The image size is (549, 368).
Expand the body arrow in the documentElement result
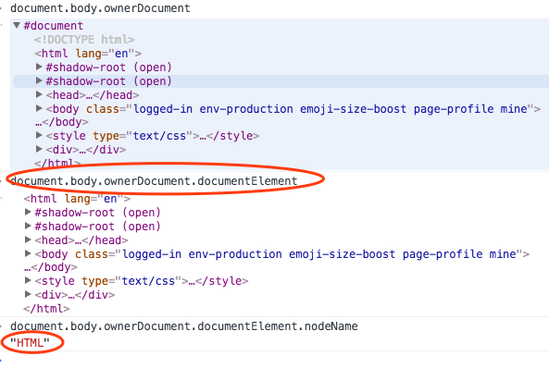(28, 253)
